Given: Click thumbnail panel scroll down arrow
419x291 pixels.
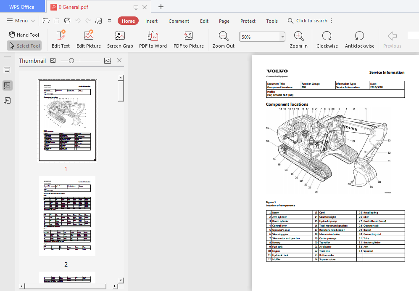Looking at the screenshot, I should tap(121, 280).
